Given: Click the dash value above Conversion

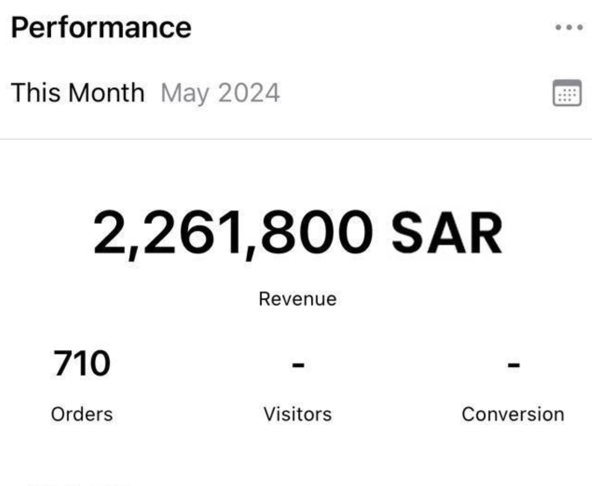Looking at the screenshot, I should pos(513,365).
